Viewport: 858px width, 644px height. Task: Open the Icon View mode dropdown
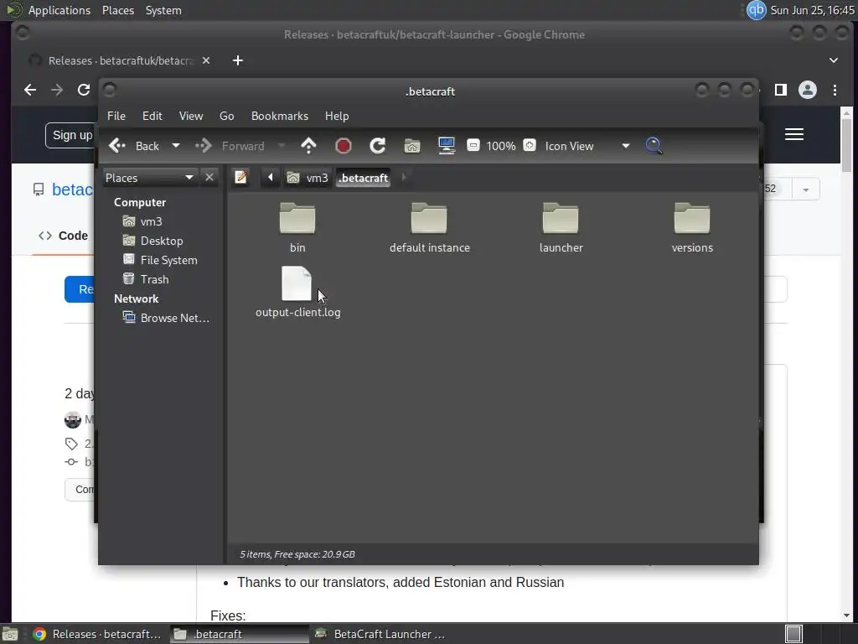point(587,146)
